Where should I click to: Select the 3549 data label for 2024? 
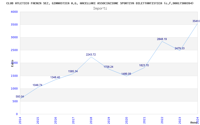pos(196,21)
